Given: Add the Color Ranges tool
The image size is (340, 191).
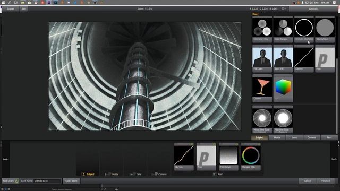Looking at the screenshot, I should (283, 29).
